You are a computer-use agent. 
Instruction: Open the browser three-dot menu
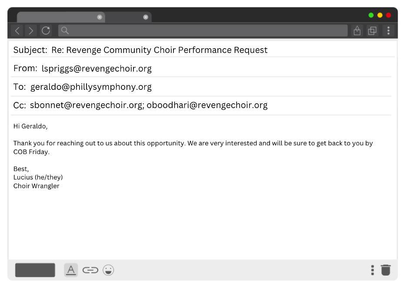pyautogui.click(x=388, y=31)
